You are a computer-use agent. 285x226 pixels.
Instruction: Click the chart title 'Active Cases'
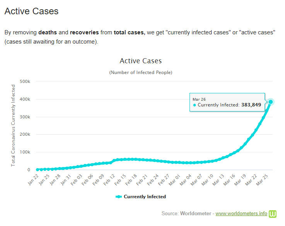141,61
